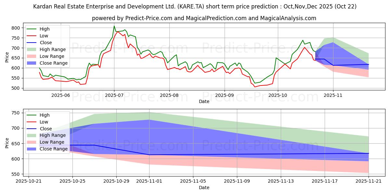Select the Close Range label in top chart legend
Image resolution: width=390 pixels, height=195 pixels.
click(54, 63)
